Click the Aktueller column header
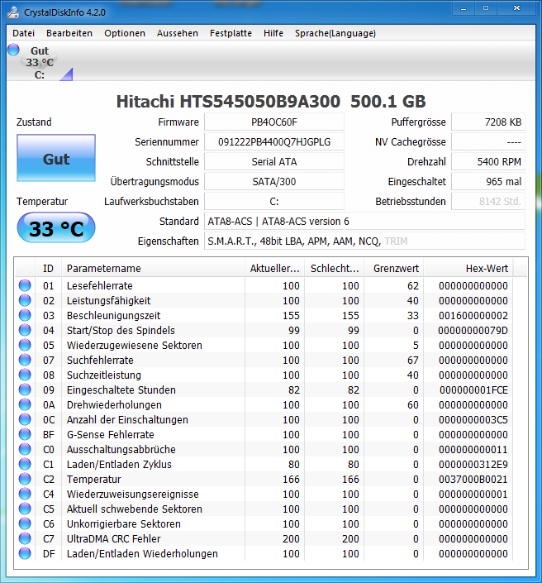 (x=274, y=269)
